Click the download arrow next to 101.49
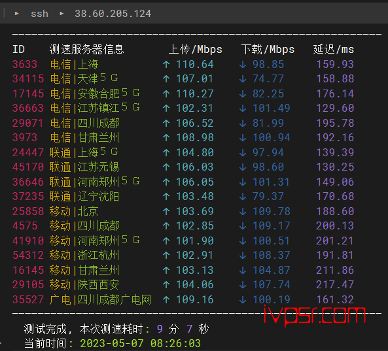 [243, 109]
